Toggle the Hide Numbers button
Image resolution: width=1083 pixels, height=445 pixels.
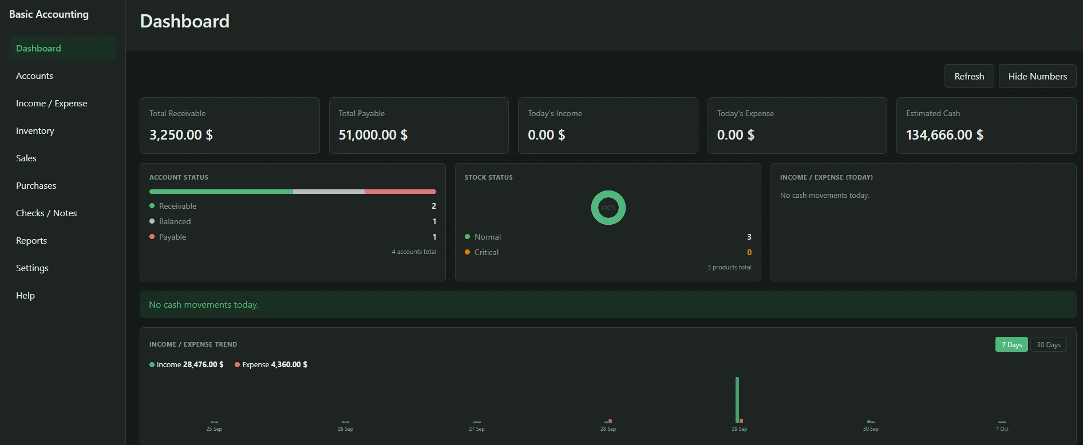tap(1037, 76)
